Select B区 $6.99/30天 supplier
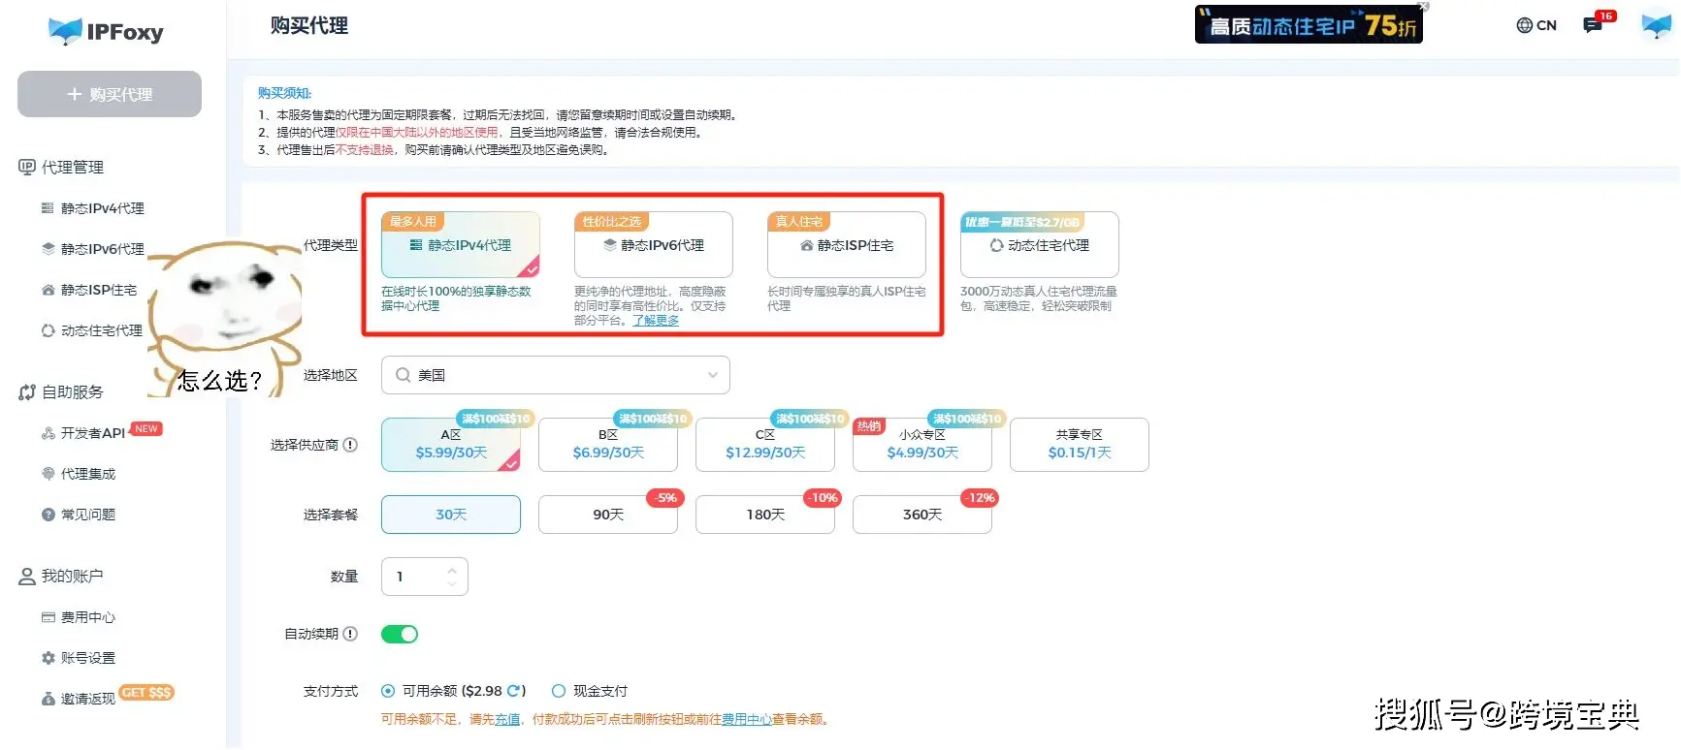The width and height of the screenshot is (1681, 750). pyautogui.click(x=608, y=445)
